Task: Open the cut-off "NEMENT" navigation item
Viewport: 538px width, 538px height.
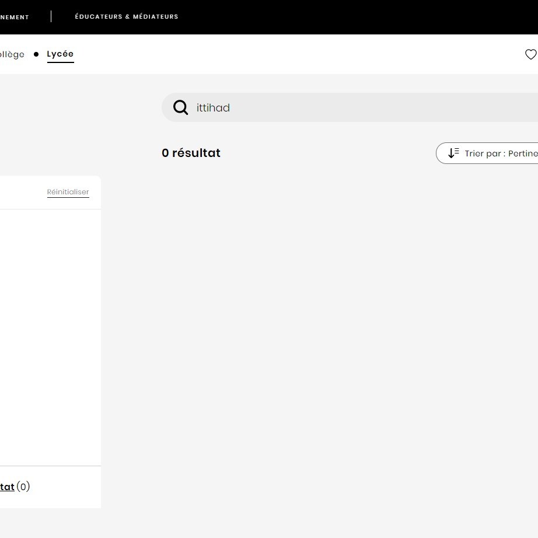Action: pos(15,17)
